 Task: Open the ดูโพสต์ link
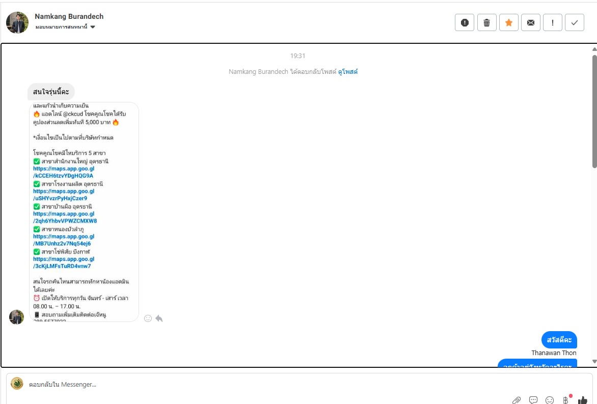(x=348, y=72)
